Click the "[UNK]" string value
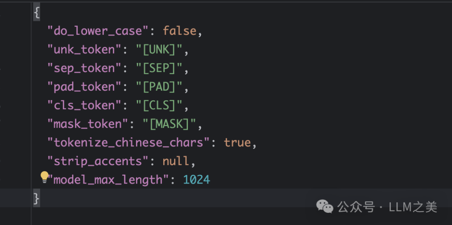452x225 pixels. (x=159, y=50)
